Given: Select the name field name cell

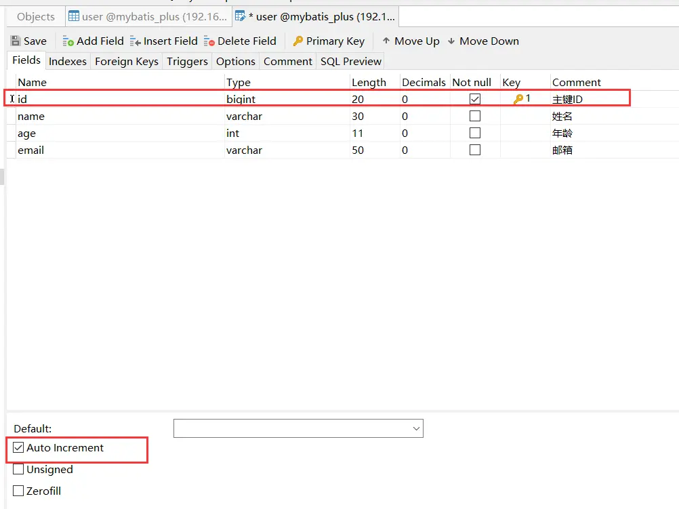Looking at the screenshot, I should pyautogui.click(x=120, y=116).
